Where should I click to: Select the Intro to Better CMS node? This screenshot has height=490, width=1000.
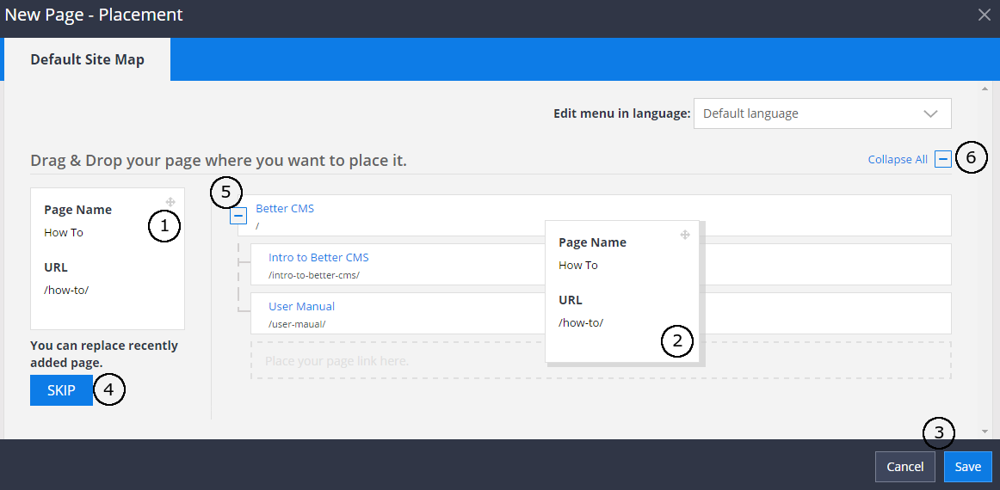318,257
